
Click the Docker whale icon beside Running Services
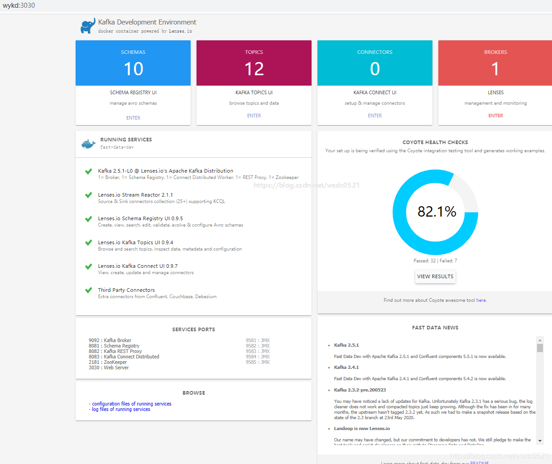(88, 144)
